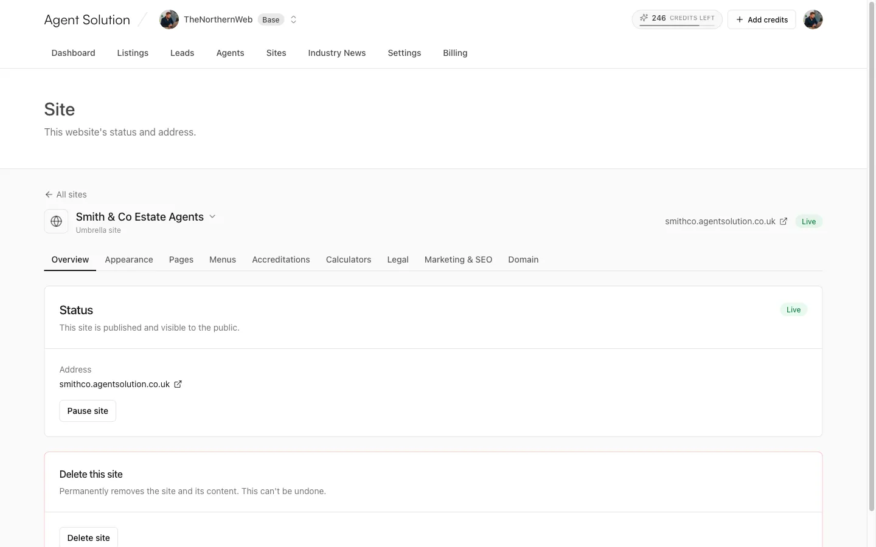Open Industry News navigation item
This screenshot has width=876, height=547.
click(337, 53)
